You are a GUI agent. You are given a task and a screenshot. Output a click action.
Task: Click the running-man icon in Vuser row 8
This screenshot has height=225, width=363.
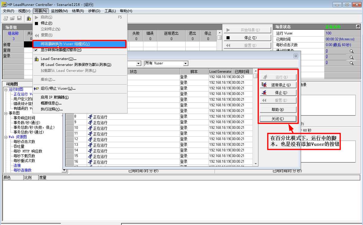coord(90,117)
